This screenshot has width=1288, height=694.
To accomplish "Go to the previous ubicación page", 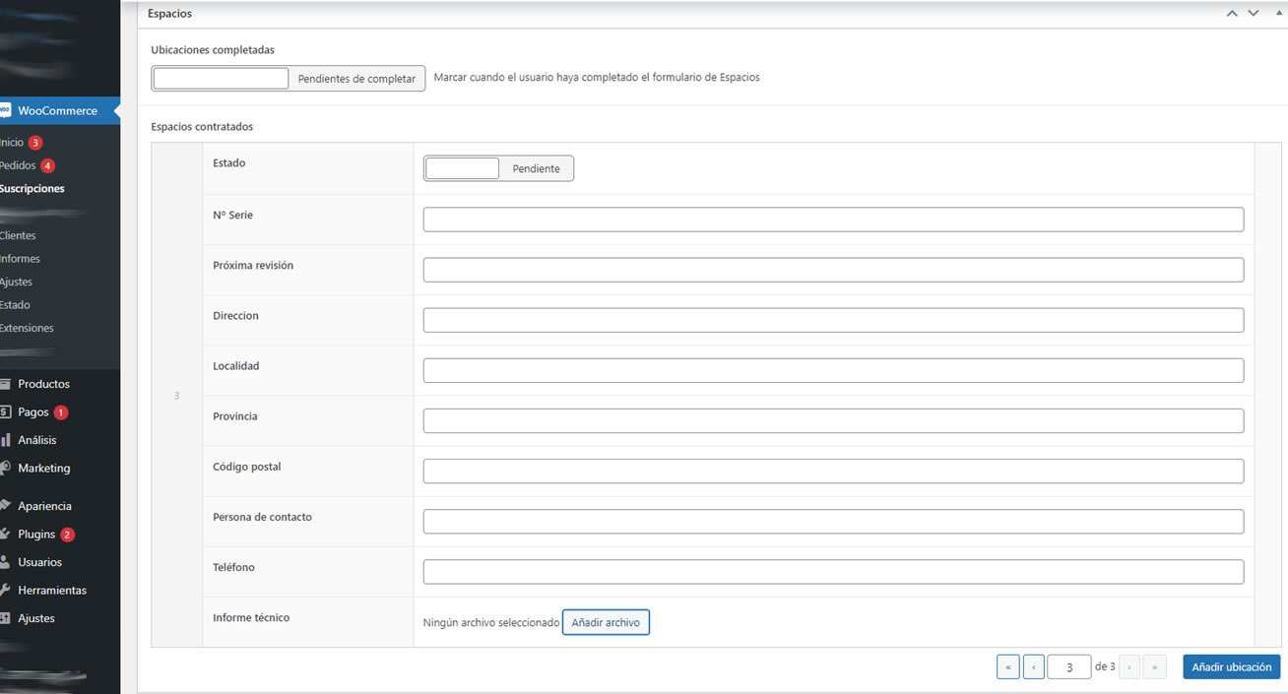I will (1034, 666).
